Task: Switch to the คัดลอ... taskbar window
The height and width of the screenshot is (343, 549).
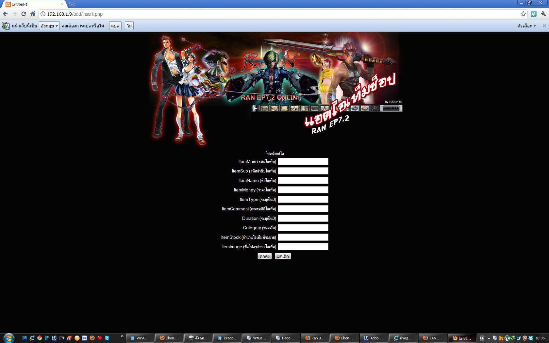Action: 198,338
